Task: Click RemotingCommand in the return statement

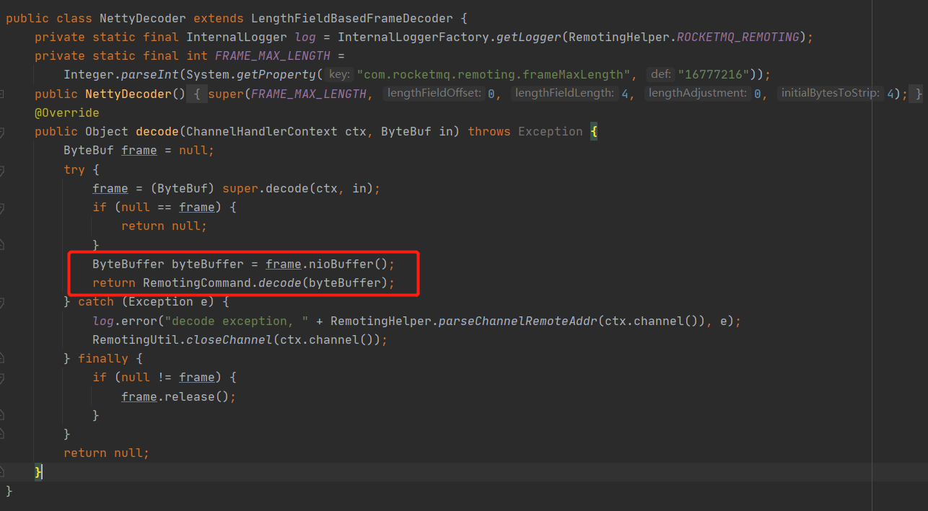Action: tap(196, 283)
